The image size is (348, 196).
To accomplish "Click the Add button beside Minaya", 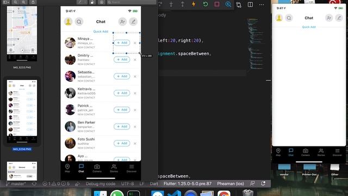I will coord(122,42).
